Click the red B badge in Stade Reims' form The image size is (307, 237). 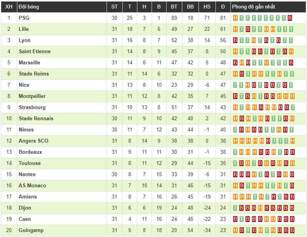(x=242, y=74)
